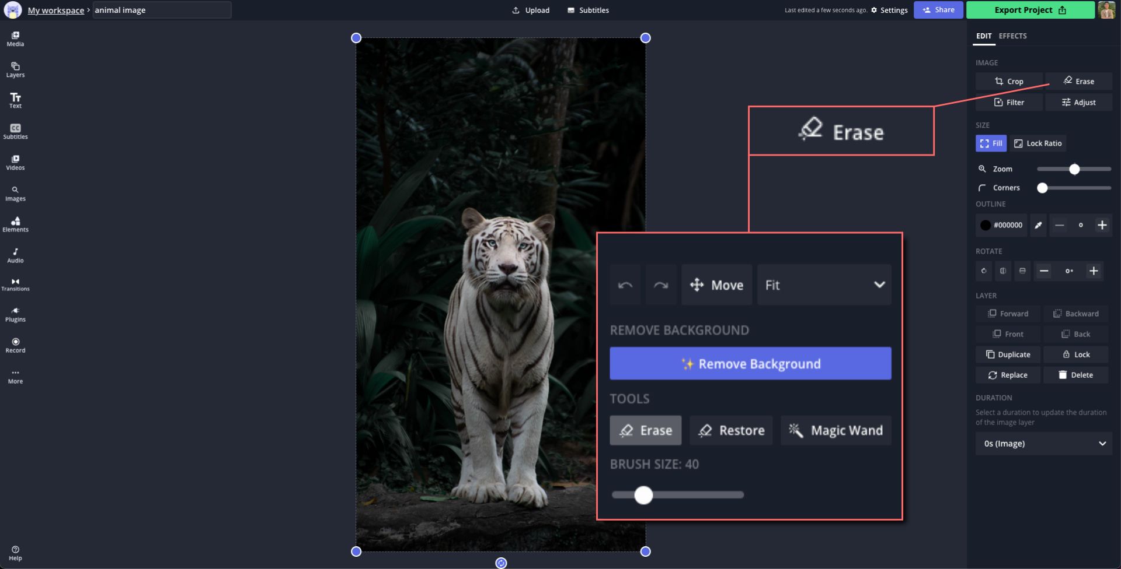Viewport: 1121px width, 569px height.
Task: Switch to the EFFECTS tab
Action: click(x=1012, y=36)
